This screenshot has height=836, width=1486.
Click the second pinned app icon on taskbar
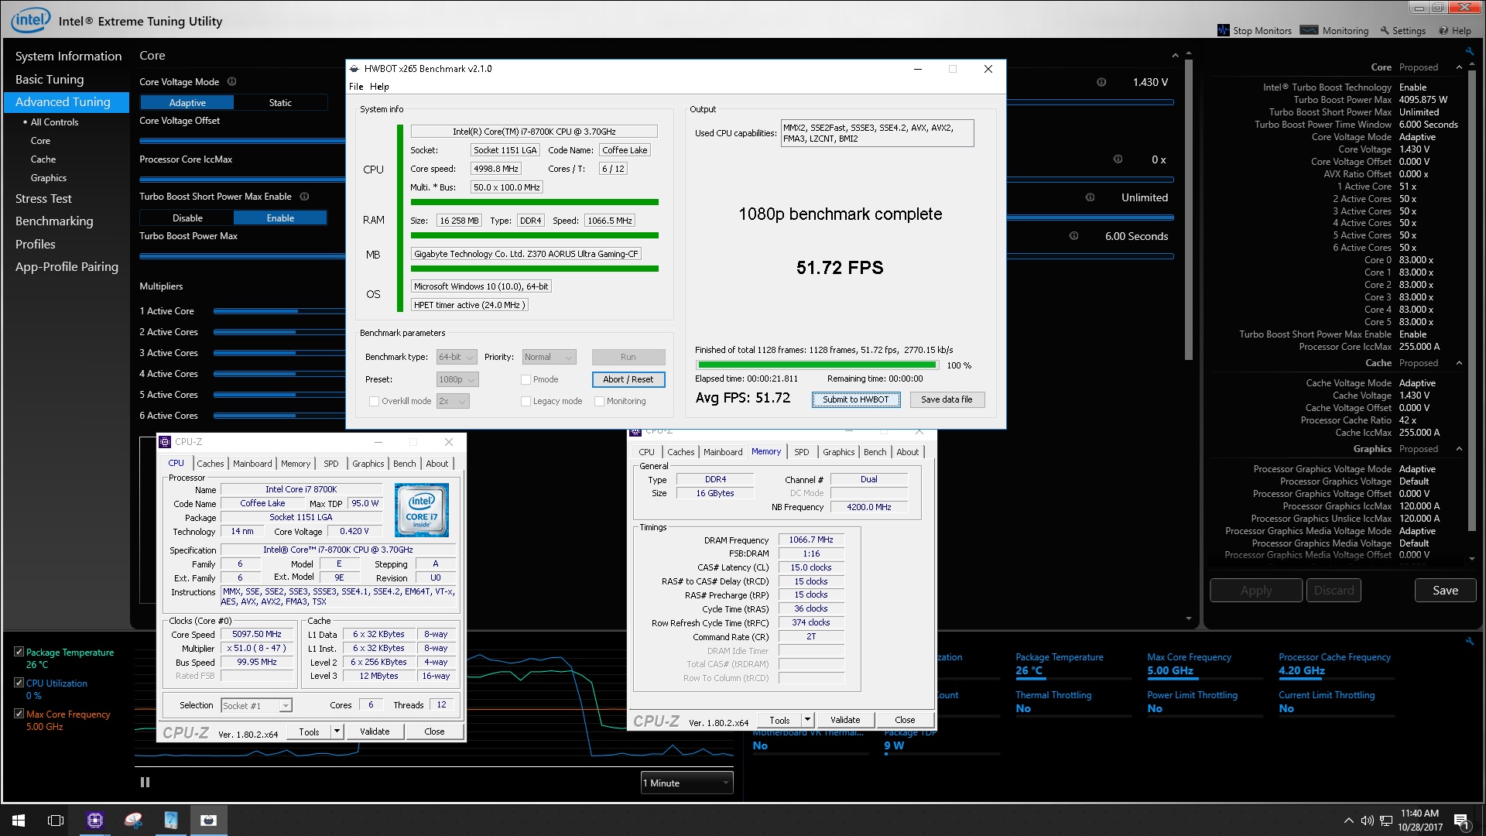coord(133,821)
